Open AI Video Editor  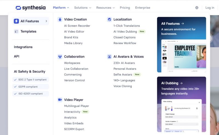(74, 31)
